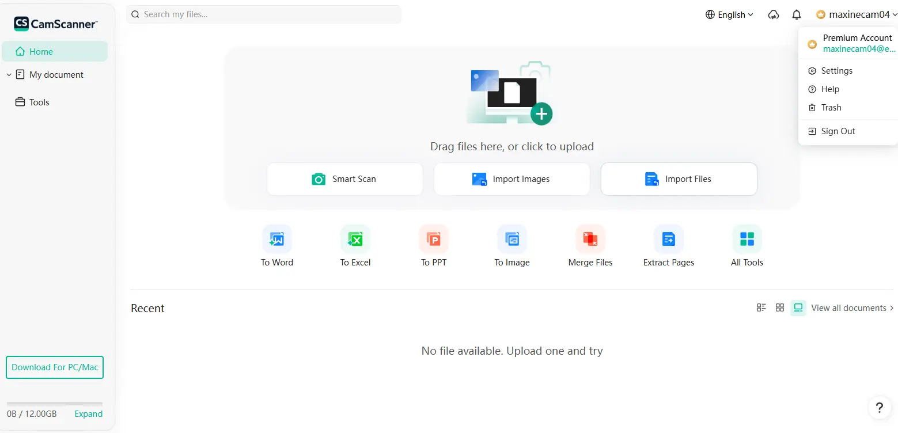Viewport: 898px width, 433px height.
Task: Focus the Search my files field
Action: [264, 14]
